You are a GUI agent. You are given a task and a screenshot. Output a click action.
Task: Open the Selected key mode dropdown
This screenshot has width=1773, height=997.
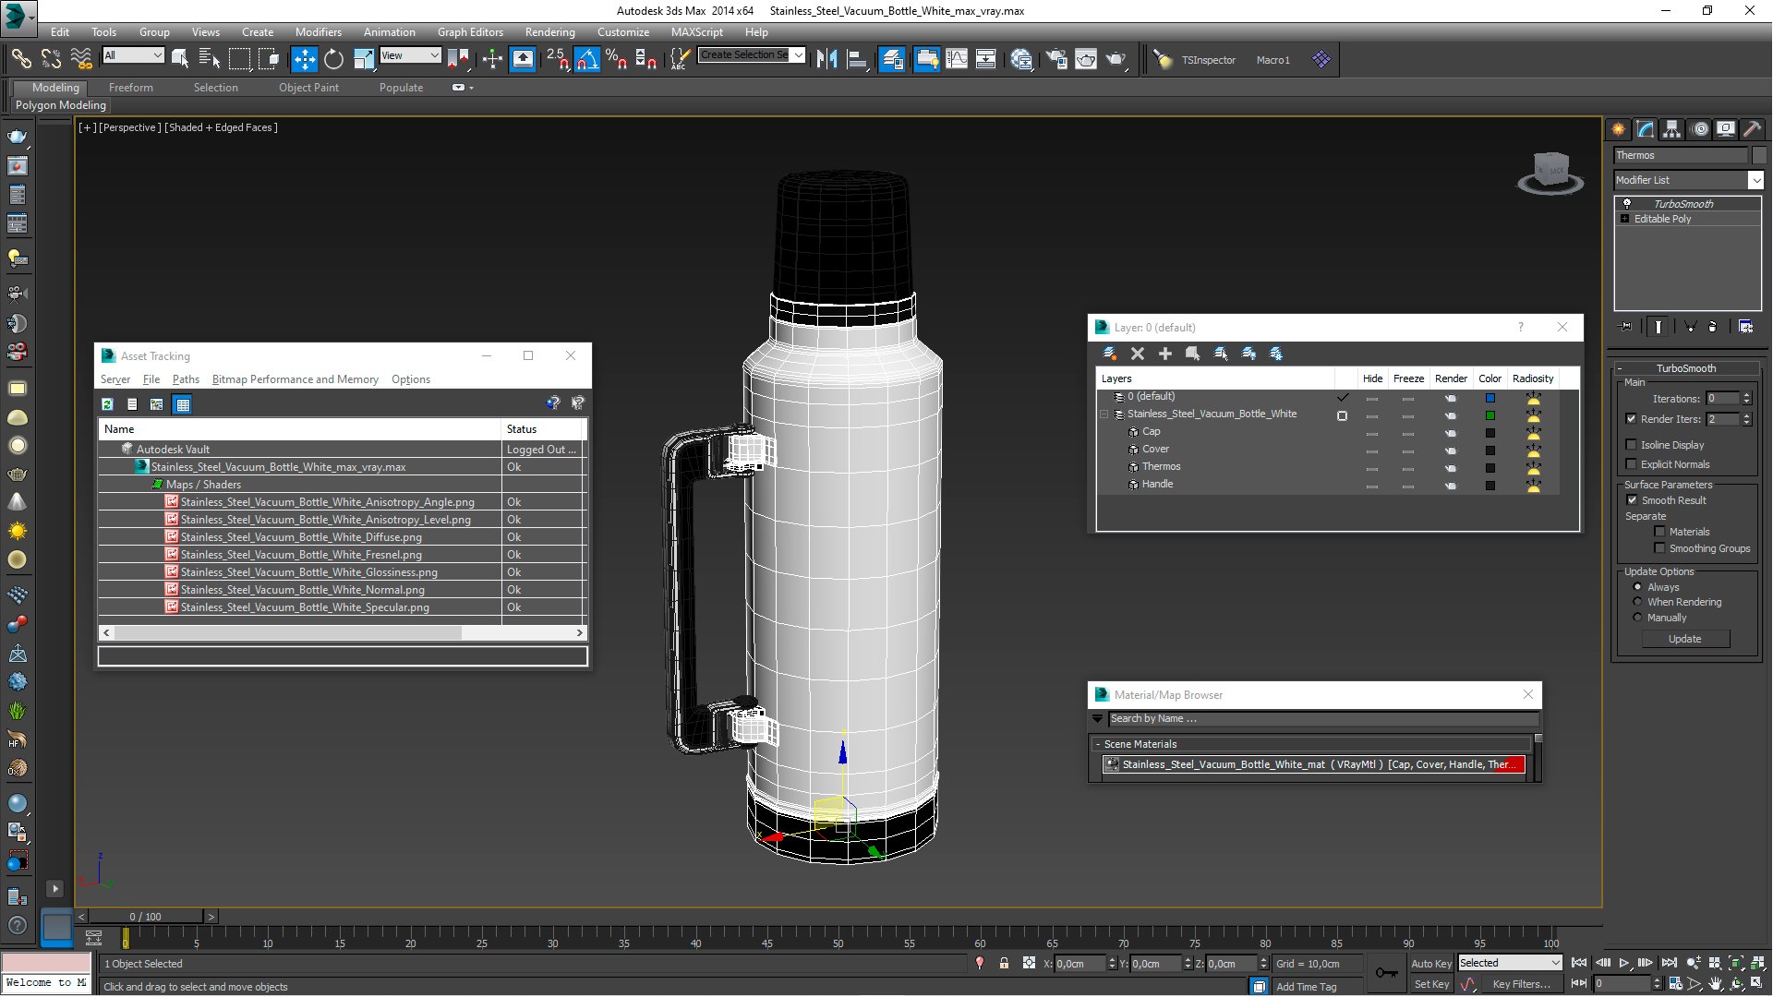click(x=1510, y=963)
